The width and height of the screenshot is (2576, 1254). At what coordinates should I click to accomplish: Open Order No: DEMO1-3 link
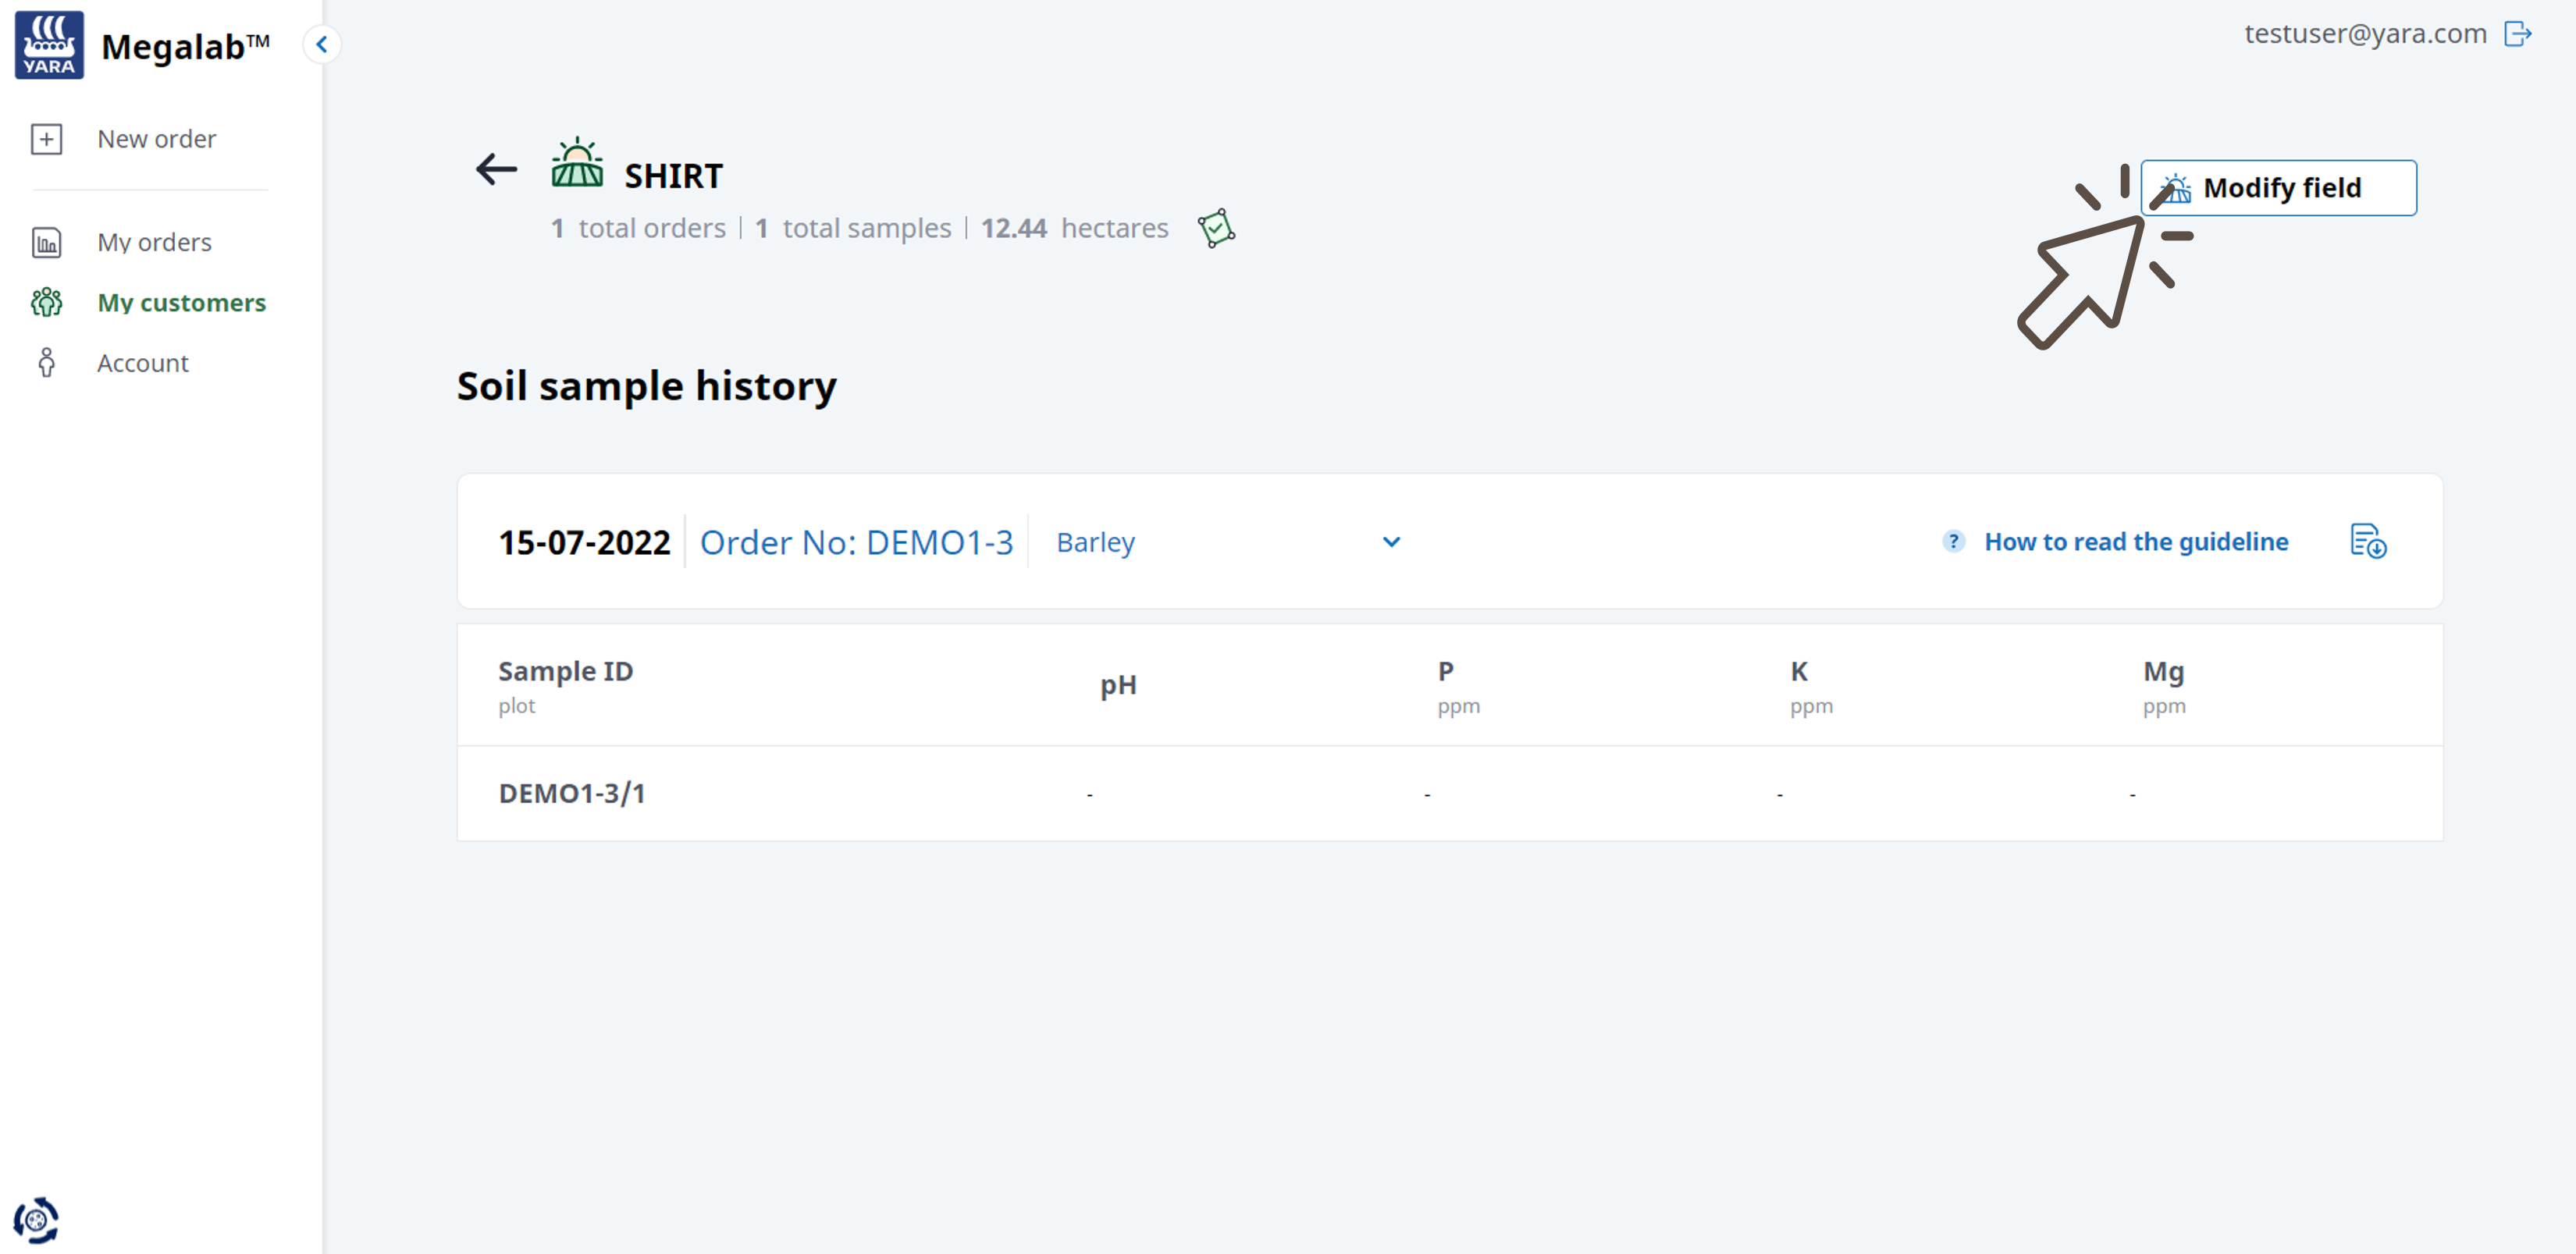pos(856,542)
